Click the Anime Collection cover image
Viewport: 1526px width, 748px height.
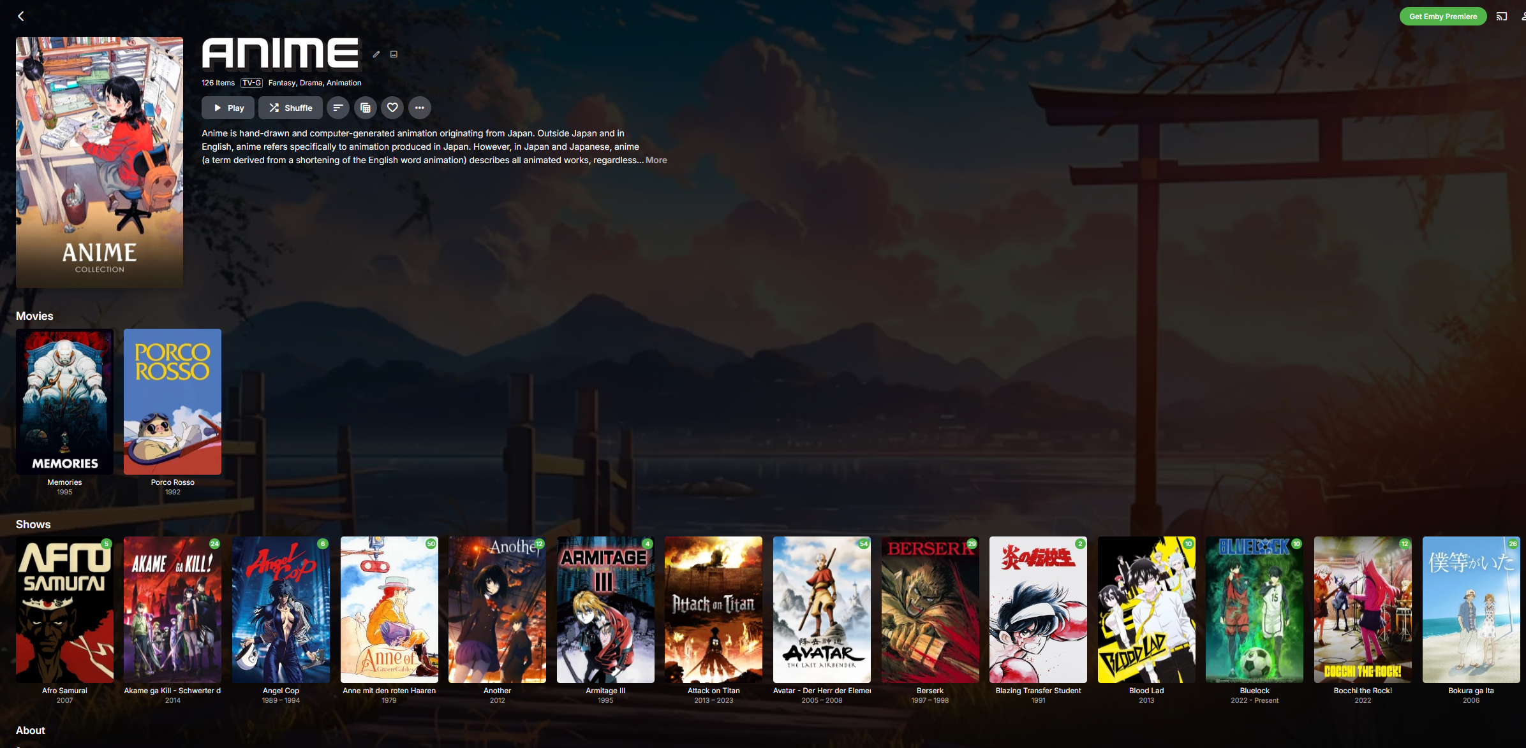[100, 162]
